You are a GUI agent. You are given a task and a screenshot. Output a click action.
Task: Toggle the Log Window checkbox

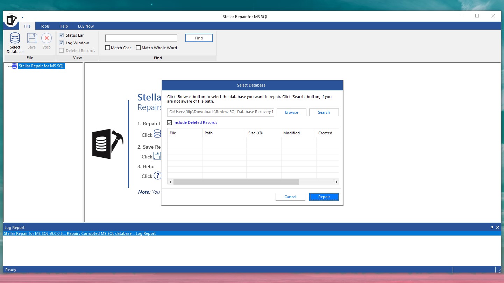[x=62, y=43]
